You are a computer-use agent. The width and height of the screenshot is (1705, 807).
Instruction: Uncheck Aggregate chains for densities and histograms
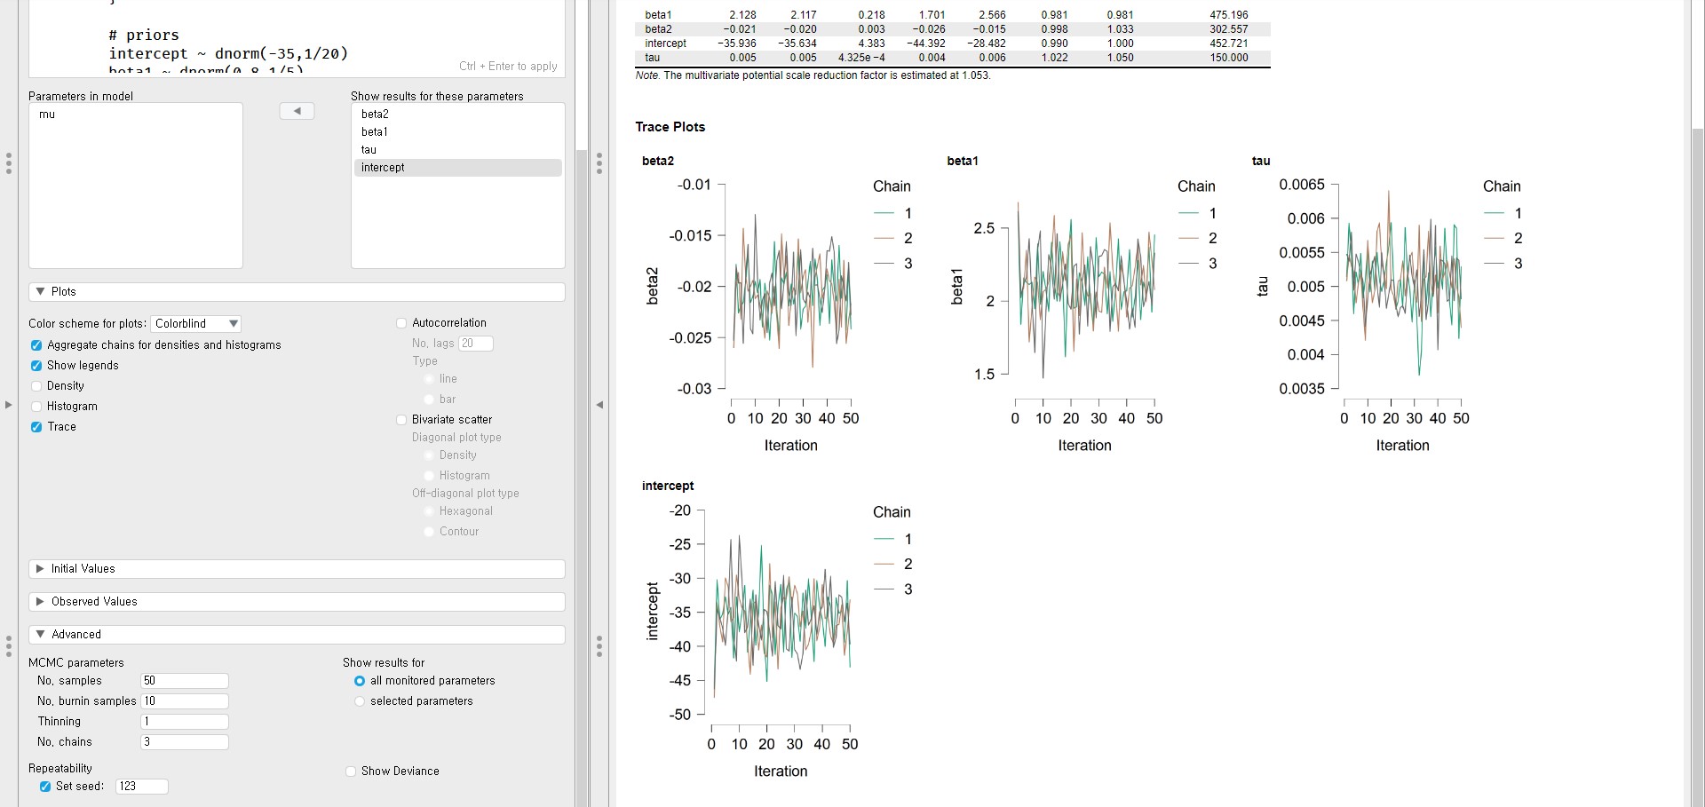pyautogui.click(x=36, y=345)
